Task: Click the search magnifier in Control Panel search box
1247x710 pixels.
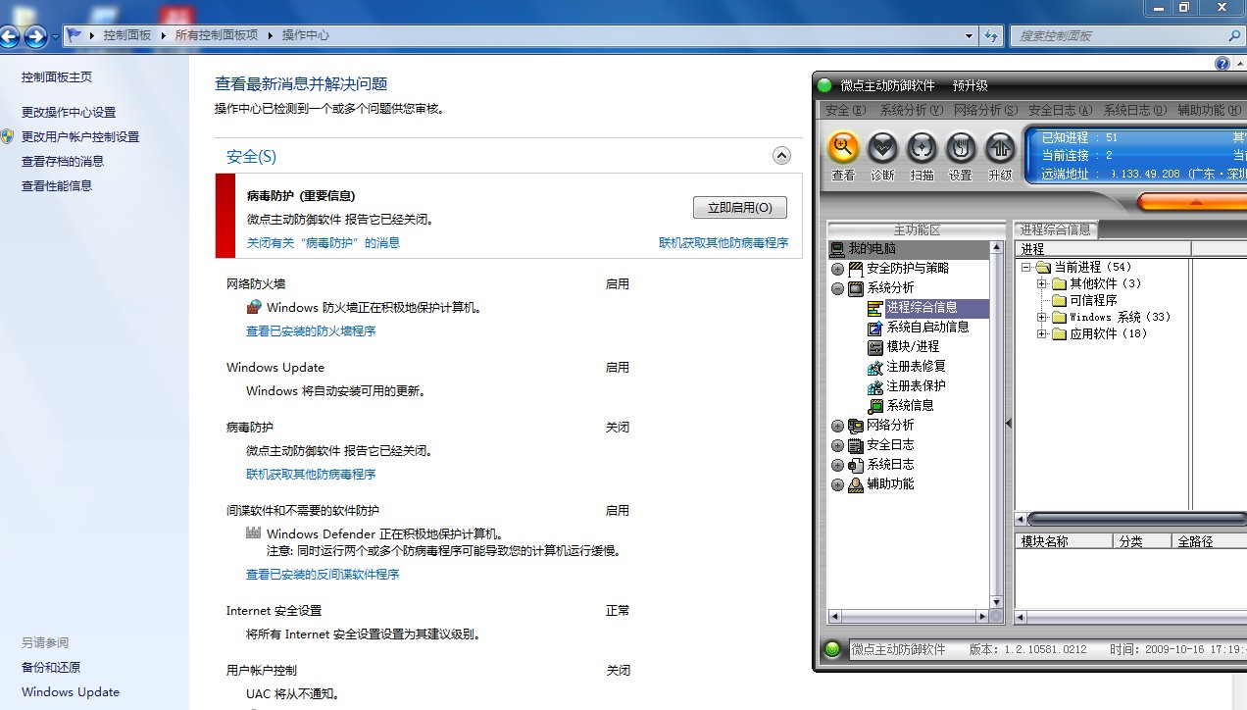Action: pyautogui.click(x=1234, y=35)
